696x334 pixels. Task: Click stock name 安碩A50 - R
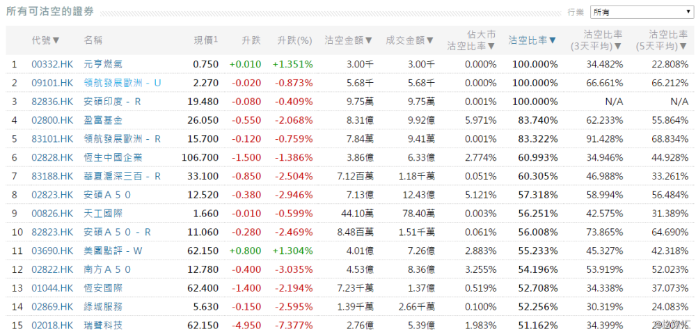coord(118,232)
